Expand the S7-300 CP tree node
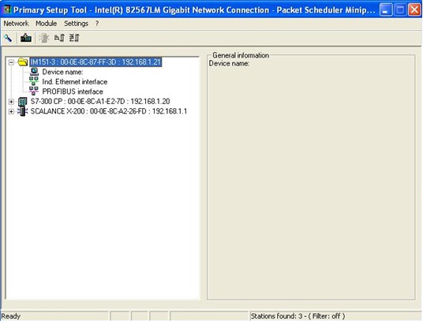The image size is (423, 321). 11,102
